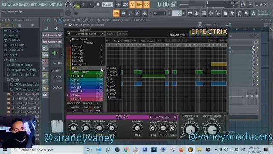This screenshot has width=273, height=154.
Task: Click the BYPASS button in Effectrix
Action: 123,33
